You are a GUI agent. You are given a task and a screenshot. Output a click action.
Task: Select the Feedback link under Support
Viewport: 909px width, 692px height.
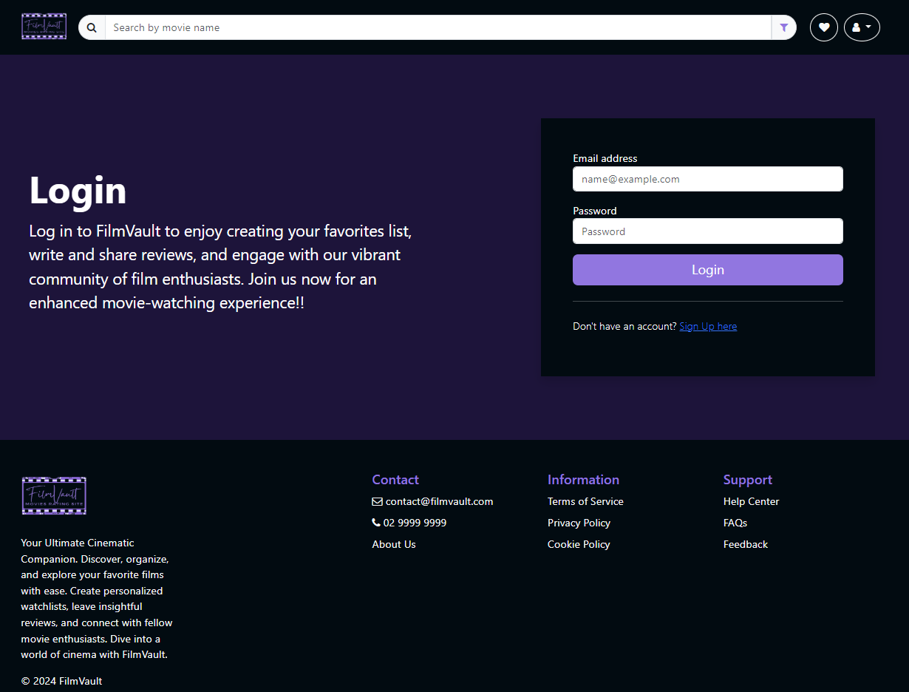[x=745, y=544]
